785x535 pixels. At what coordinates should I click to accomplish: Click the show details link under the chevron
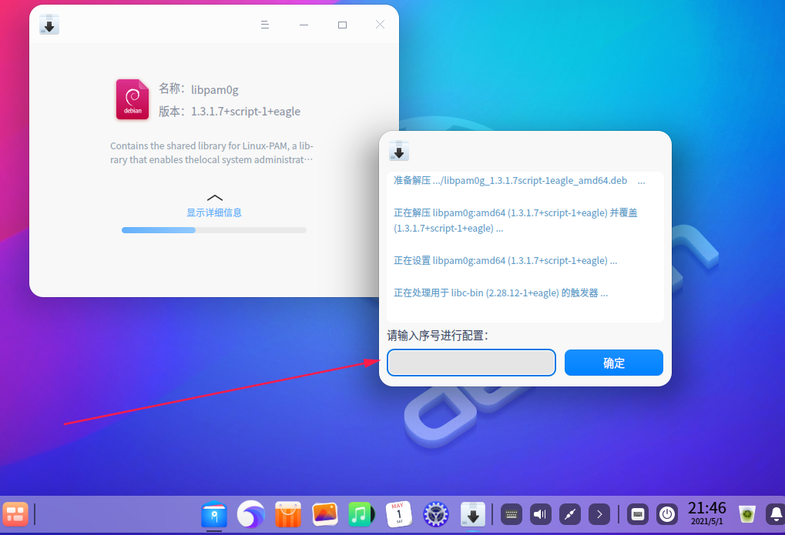click(214, 212)
